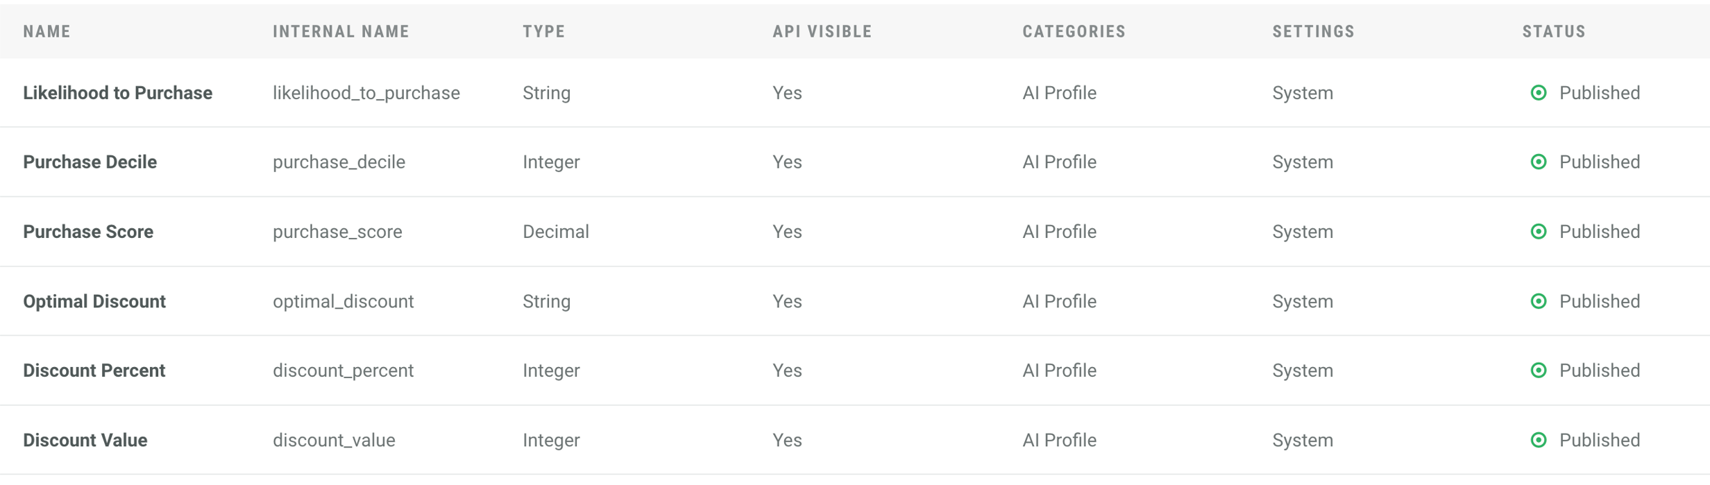Screen dimensions: 1710x485
Task: Click the Categories column header
Action: tap(1074, 32)
